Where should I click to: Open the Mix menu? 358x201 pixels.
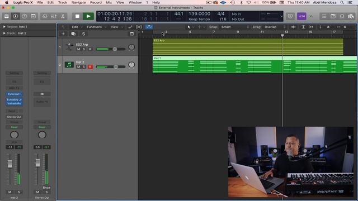(109, 2)
